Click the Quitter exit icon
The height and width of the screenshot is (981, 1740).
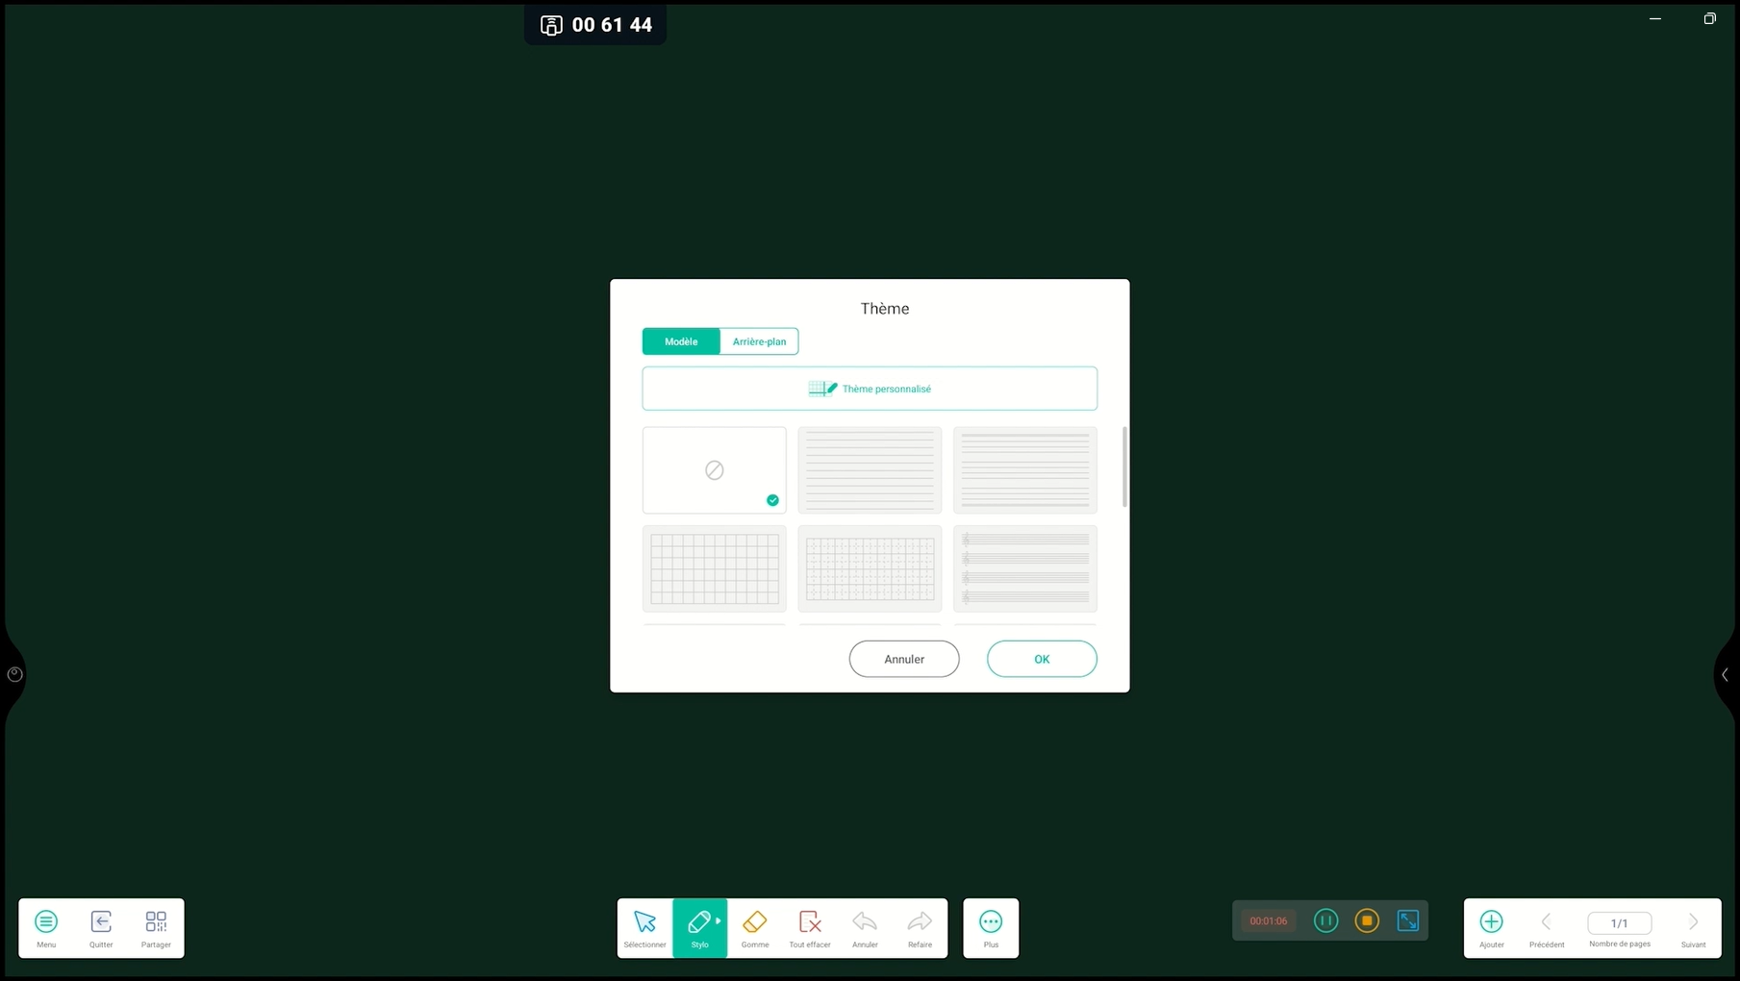(x=101, y=921)
